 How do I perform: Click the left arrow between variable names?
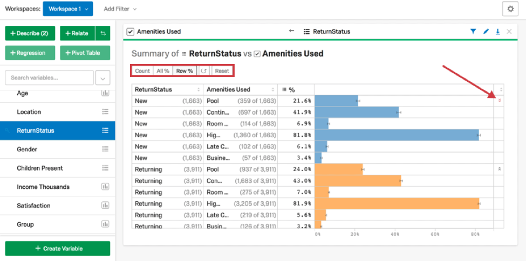292,31
